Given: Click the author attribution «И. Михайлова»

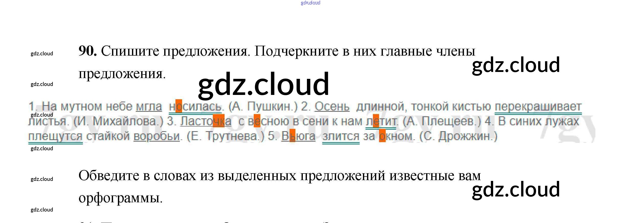Looking at the screenshot, I should click(118, 121).
